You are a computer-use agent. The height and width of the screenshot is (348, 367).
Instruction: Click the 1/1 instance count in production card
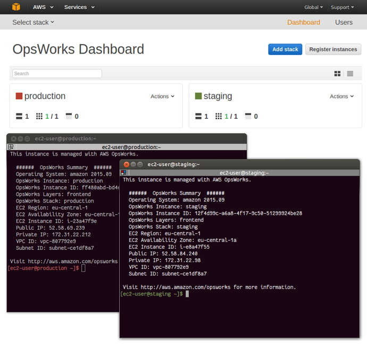click(52, 116)
